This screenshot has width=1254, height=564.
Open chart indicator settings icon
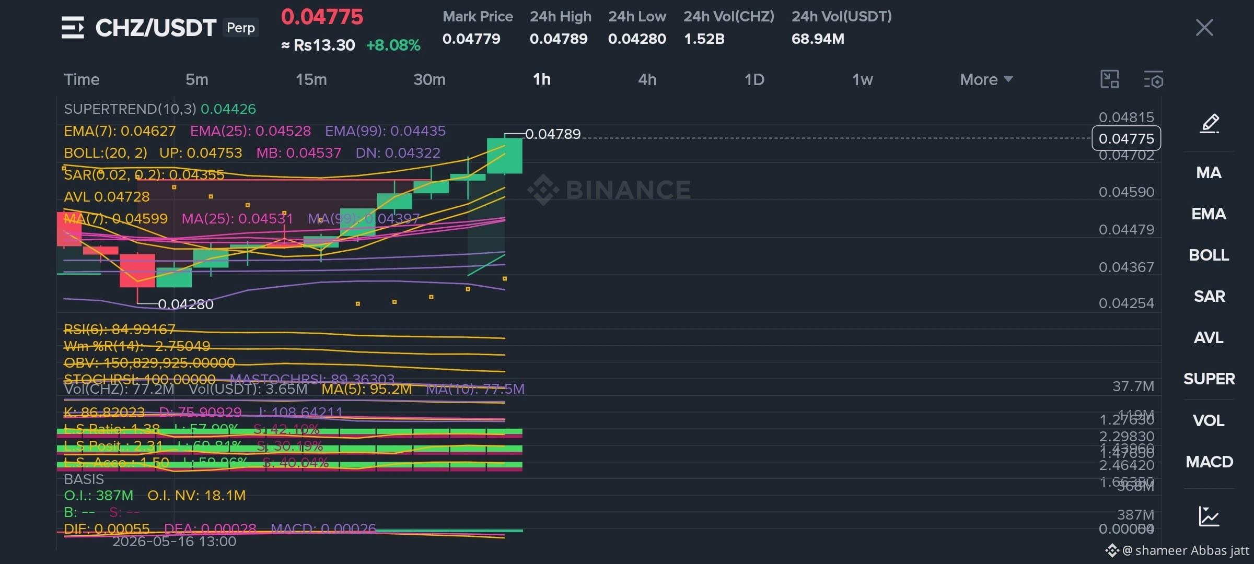1153,79
